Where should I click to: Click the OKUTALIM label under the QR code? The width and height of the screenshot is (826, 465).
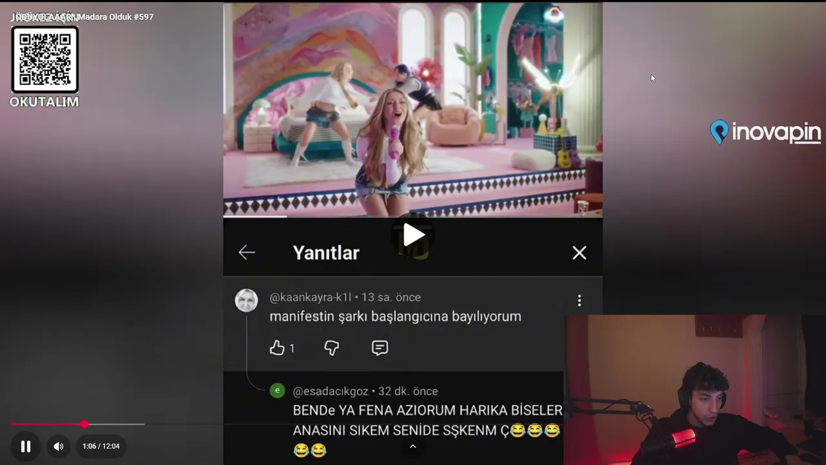coord(44,102)
